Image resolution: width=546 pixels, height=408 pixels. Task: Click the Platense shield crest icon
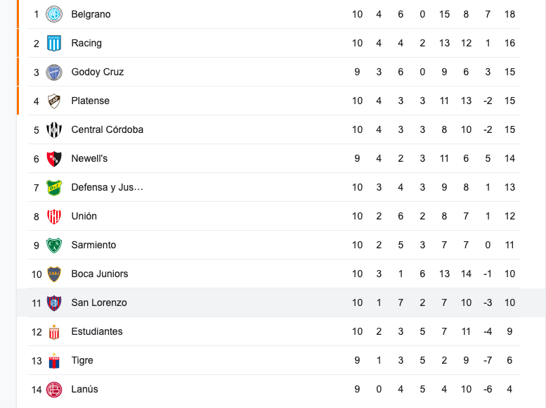(54, 101)
